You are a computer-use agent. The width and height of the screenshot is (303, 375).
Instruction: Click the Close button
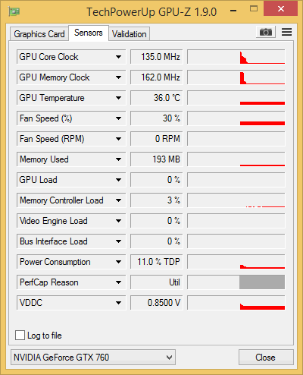[x=266, y=358]
